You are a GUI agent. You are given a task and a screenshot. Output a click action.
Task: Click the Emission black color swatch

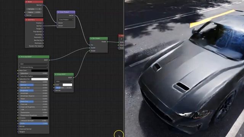[40, 118]
